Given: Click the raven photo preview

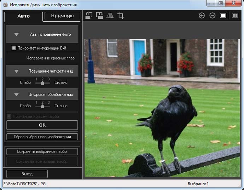Looking at the screenshot, I should 162,108.
